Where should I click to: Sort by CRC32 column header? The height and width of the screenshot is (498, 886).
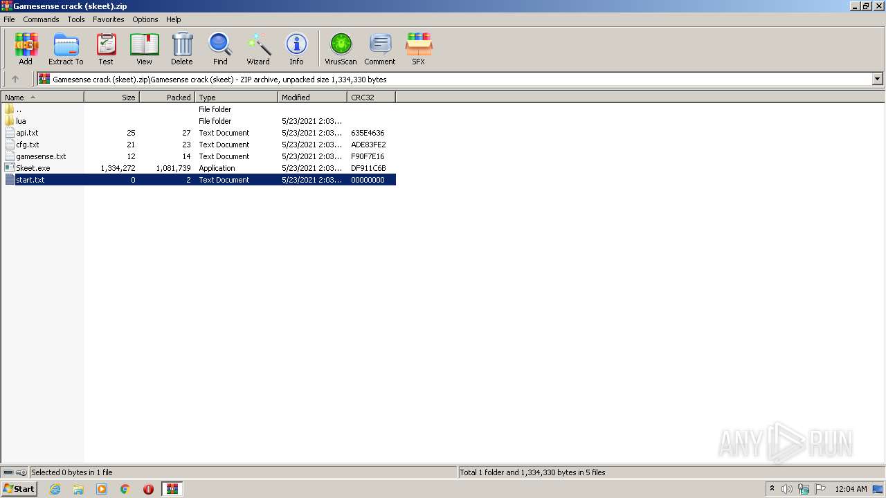click(372, 98)
